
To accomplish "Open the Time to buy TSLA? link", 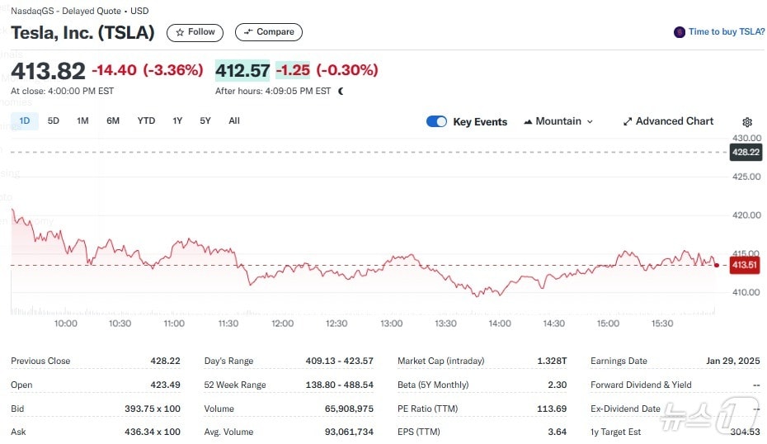I will coord(727,32).
